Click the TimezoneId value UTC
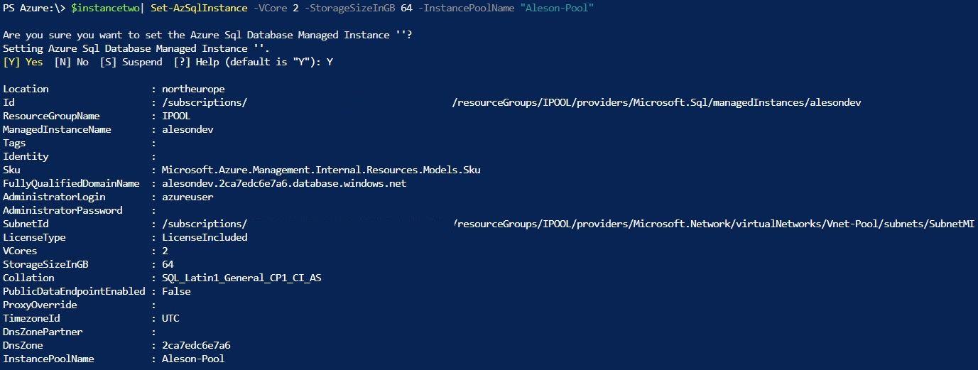Image resolution: width=978 pixels, height=370 pixels. pyautogui.click(x=170, y=318)
